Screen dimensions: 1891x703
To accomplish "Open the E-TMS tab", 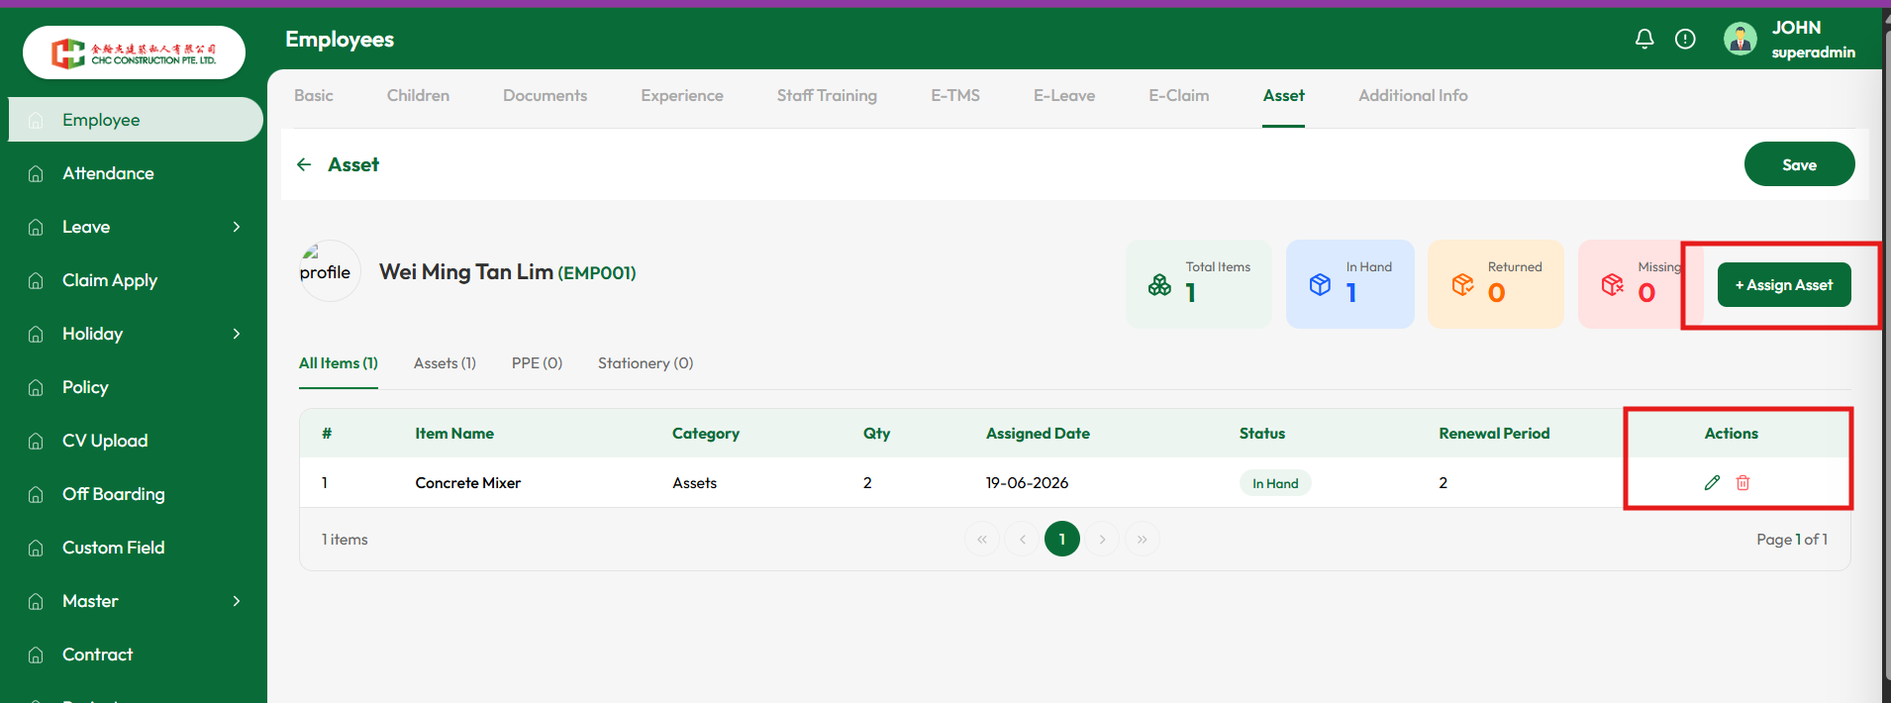I will [955, 95].
